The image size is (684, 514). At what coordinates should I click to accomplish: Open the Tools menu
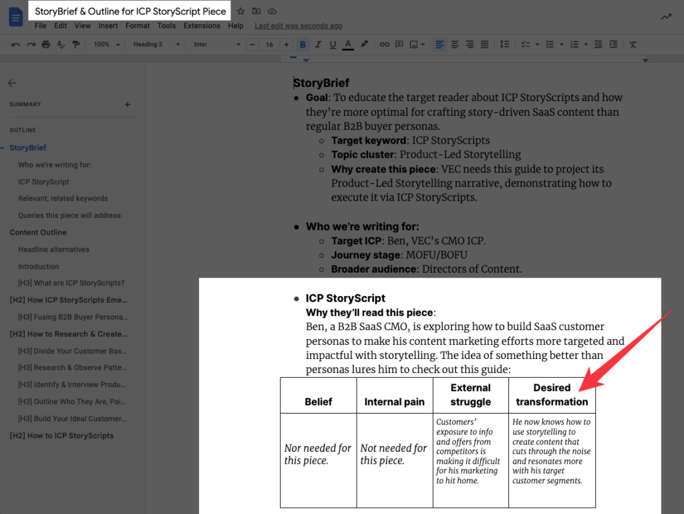pos(166,26)
